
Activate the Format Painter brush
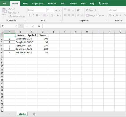(10, 16)
